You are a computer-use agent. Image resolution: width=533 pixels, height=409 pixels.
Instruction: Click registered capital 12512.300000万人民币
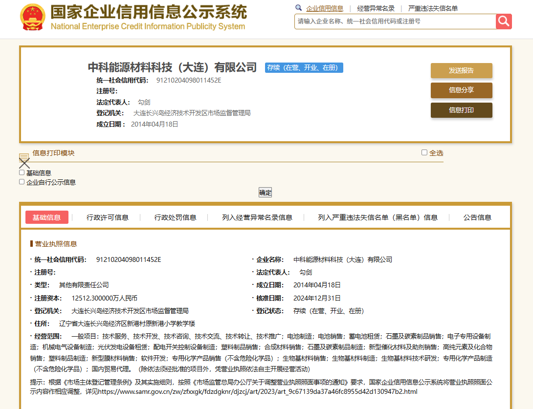104,298
